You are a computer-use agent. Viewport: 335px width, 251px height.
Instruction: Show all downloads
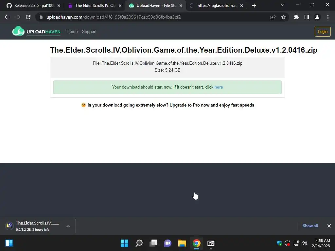[310, 226]
